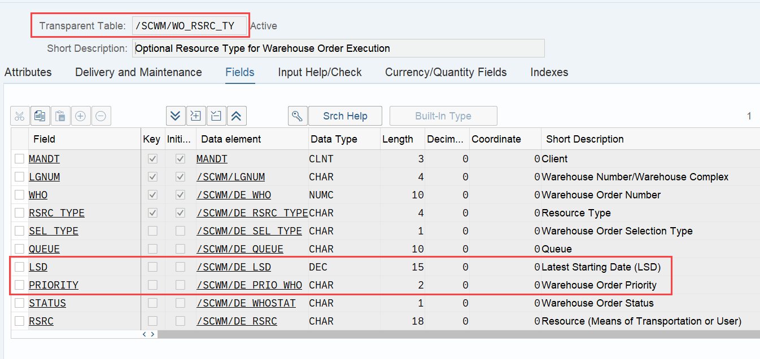The height and width of the screenshot is (359, 760).
Task: Click the Short Description column header
Action: 650,139
